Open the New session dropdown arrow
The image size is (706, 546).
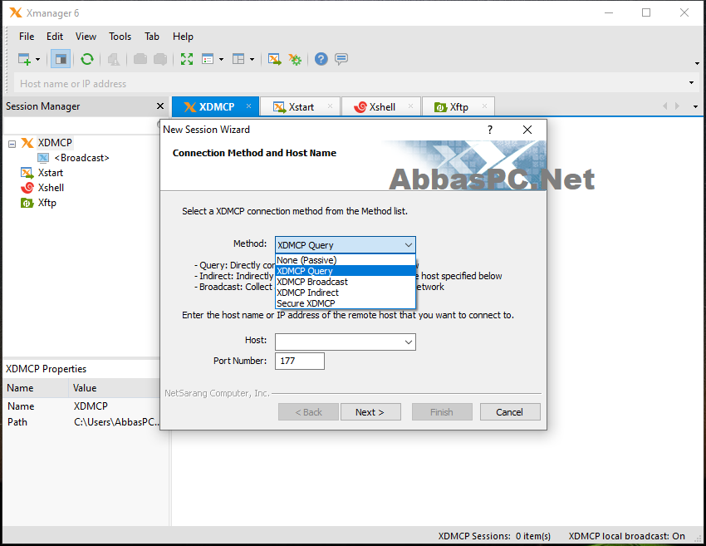(x=38, y=59)
